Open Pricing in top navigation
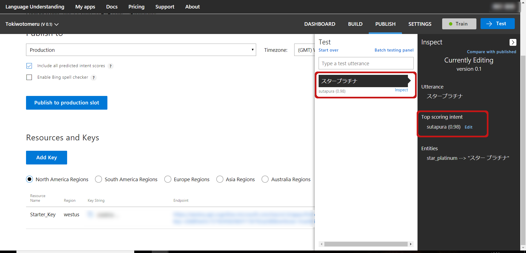This screenshot has height=253, width=526. [x=136, y=7]
